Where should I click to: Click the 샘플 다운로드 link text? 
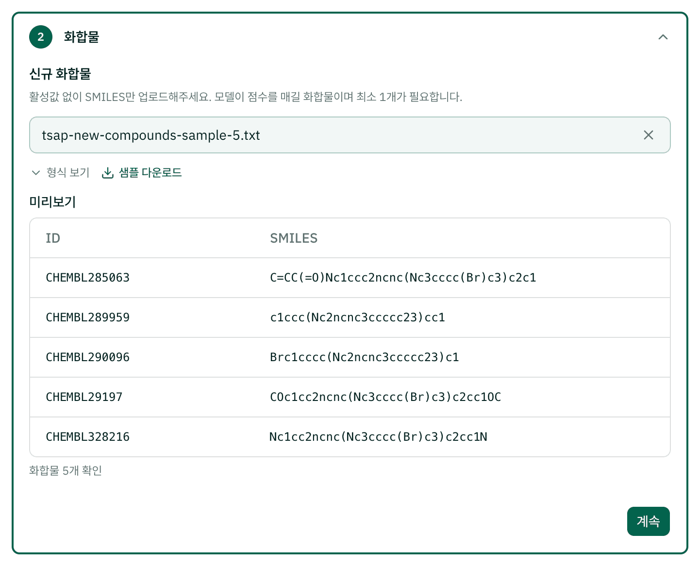[x=150, y=172]
